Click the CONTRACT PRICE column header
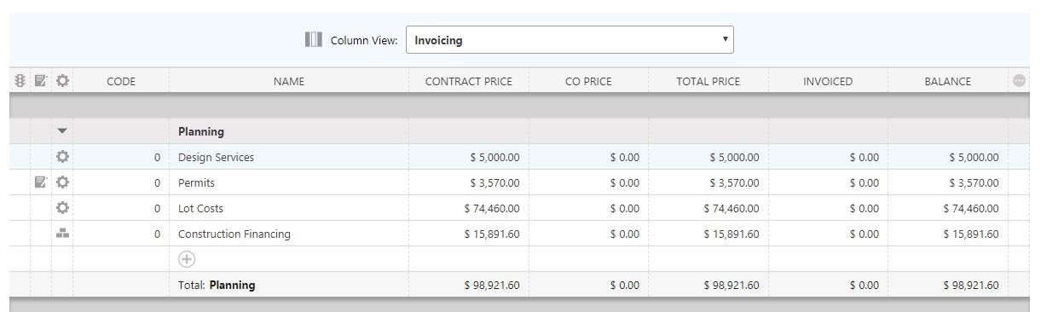The height and width of the screenshot is (312, 1041). 469,82
